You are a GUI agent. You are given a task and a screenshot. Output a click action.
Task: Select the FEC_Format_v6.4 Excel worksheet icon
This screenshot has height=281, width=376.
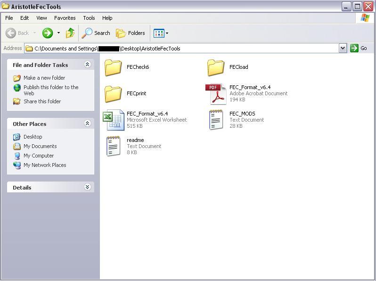pos(114,120)
